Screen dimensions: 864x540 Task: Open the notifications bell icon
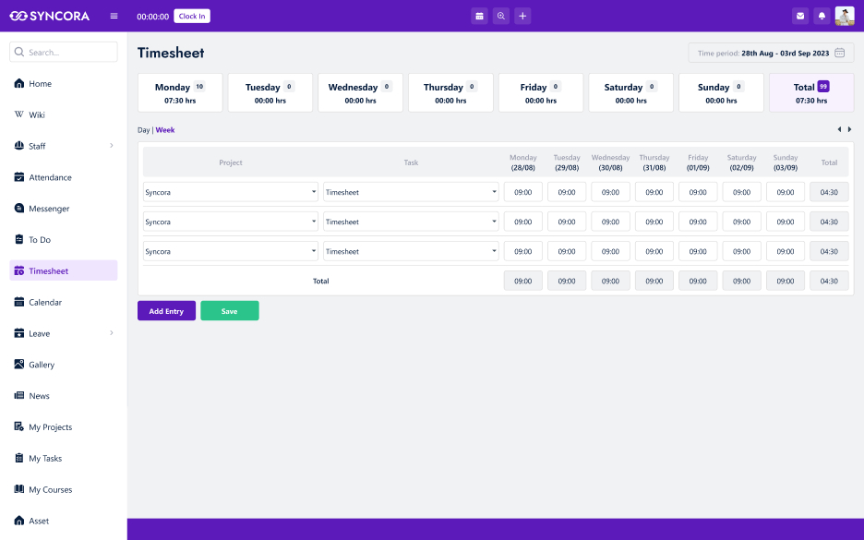click(x=822, y=16)
